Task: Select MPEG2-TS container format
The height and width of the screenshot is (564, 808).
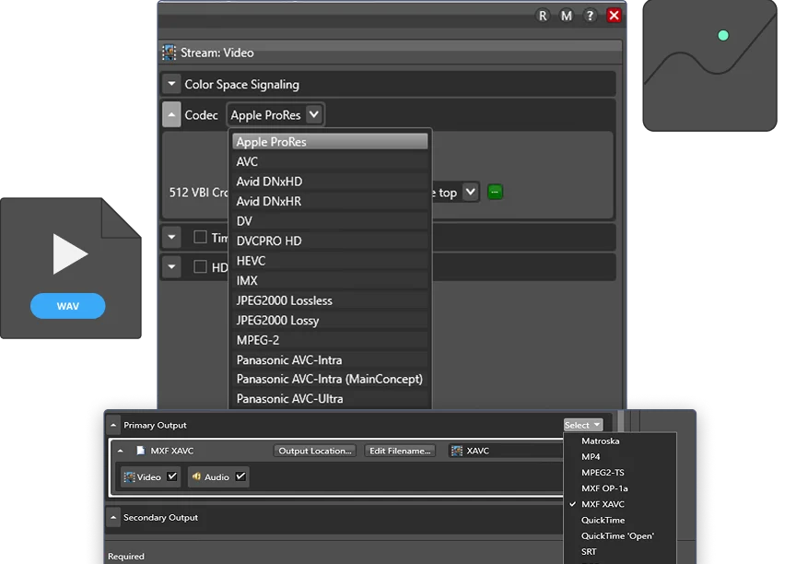Action: point(620,472)
